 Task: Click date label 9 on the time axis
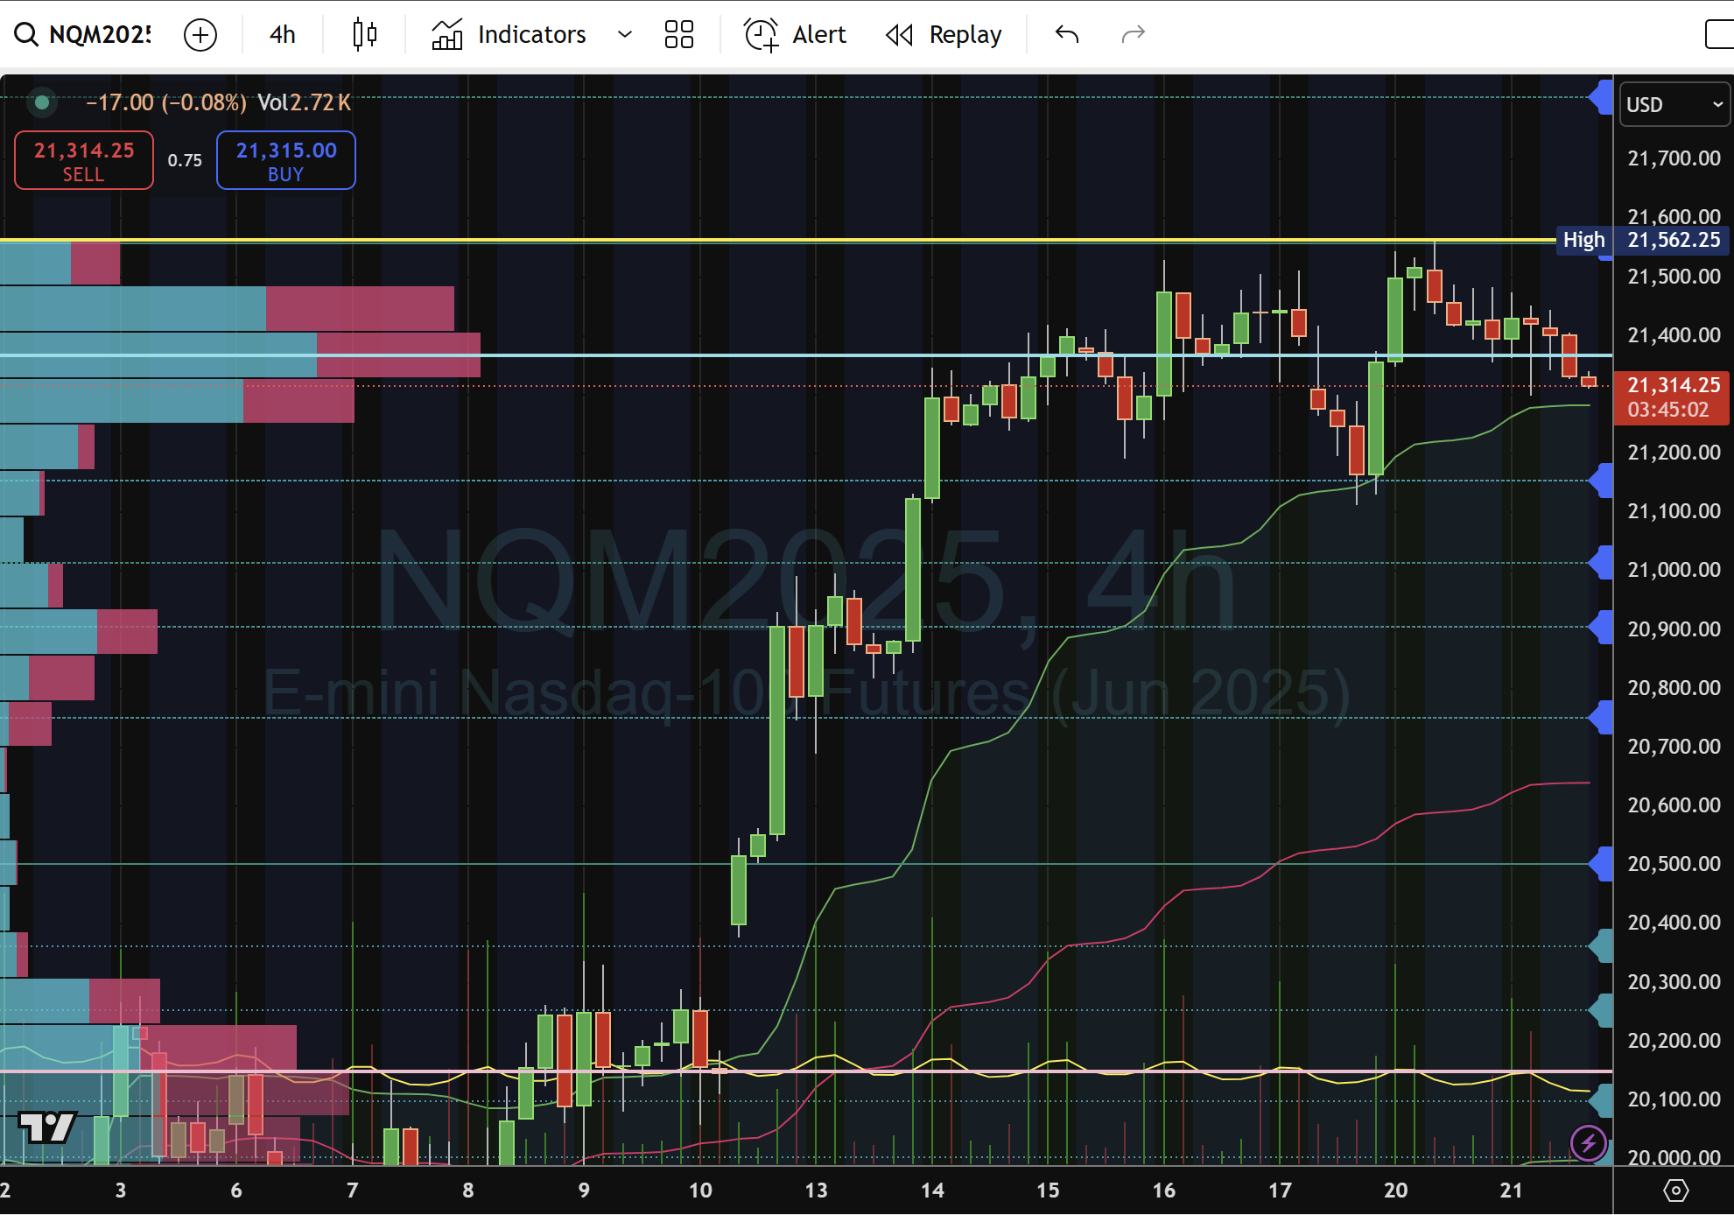point(584,1190)
